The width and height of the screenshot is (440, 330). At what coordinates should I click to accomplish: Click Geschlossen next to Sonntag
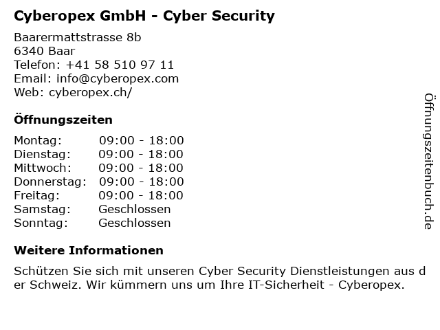point(135,223)
